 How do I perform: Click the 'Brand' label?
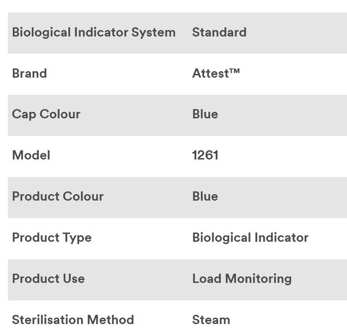tap(30, 74)
